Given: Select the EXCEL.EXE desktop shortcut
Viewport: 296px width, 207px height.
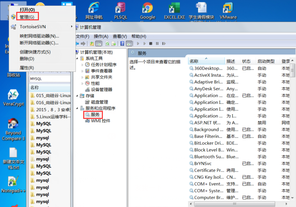Looking at the screenshot, I should (x=175, y=11).
